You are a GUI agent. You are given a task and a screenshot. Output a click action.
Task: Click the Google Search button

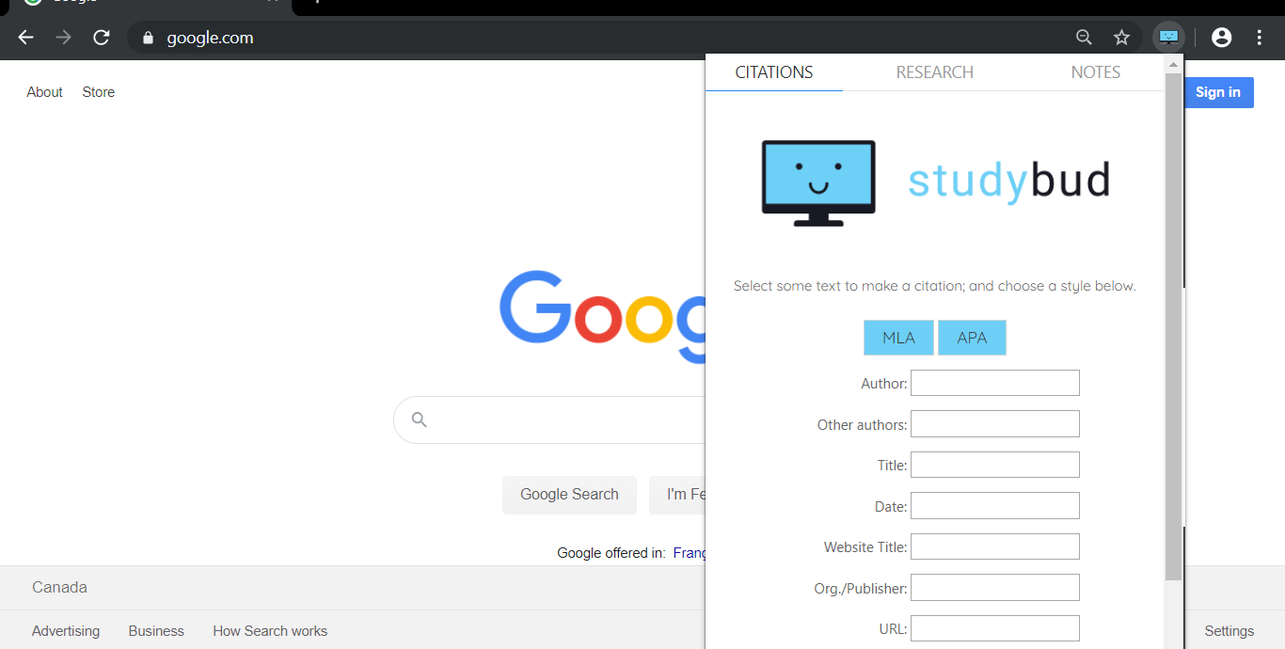click(x=569, y=495)
